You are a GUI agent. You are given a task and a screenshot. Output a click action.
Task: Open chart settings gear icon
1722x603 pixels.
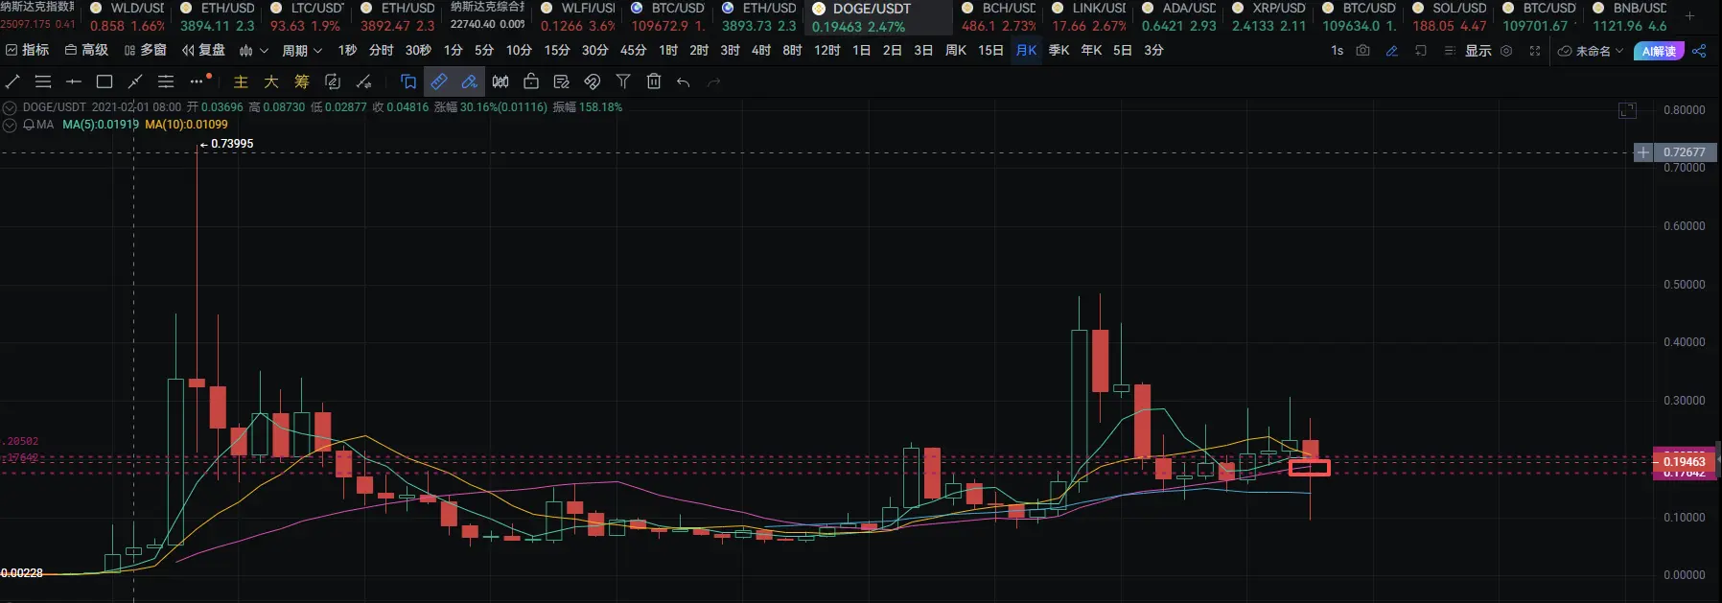(x=1506, y=51)
